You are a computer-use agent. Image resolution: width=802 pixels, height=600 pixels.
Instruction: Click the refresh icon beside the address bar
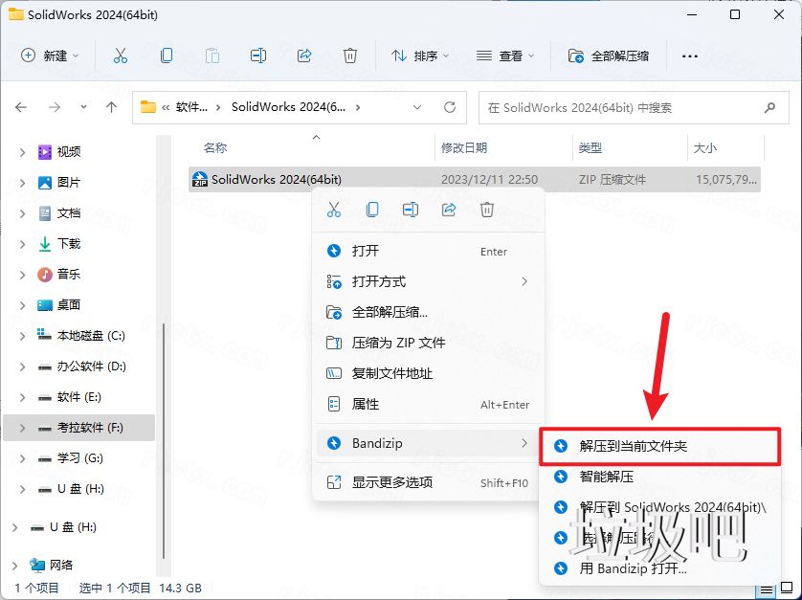[x=449, y=107]
